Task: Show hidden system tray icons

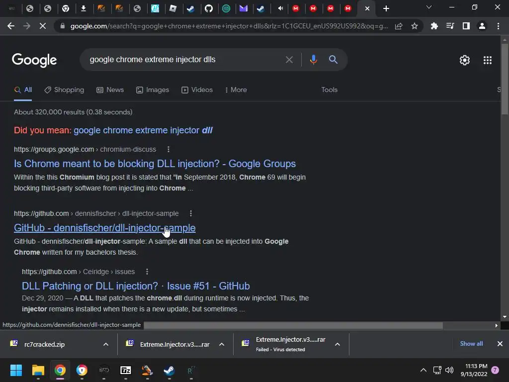Action: click(424, 370)
